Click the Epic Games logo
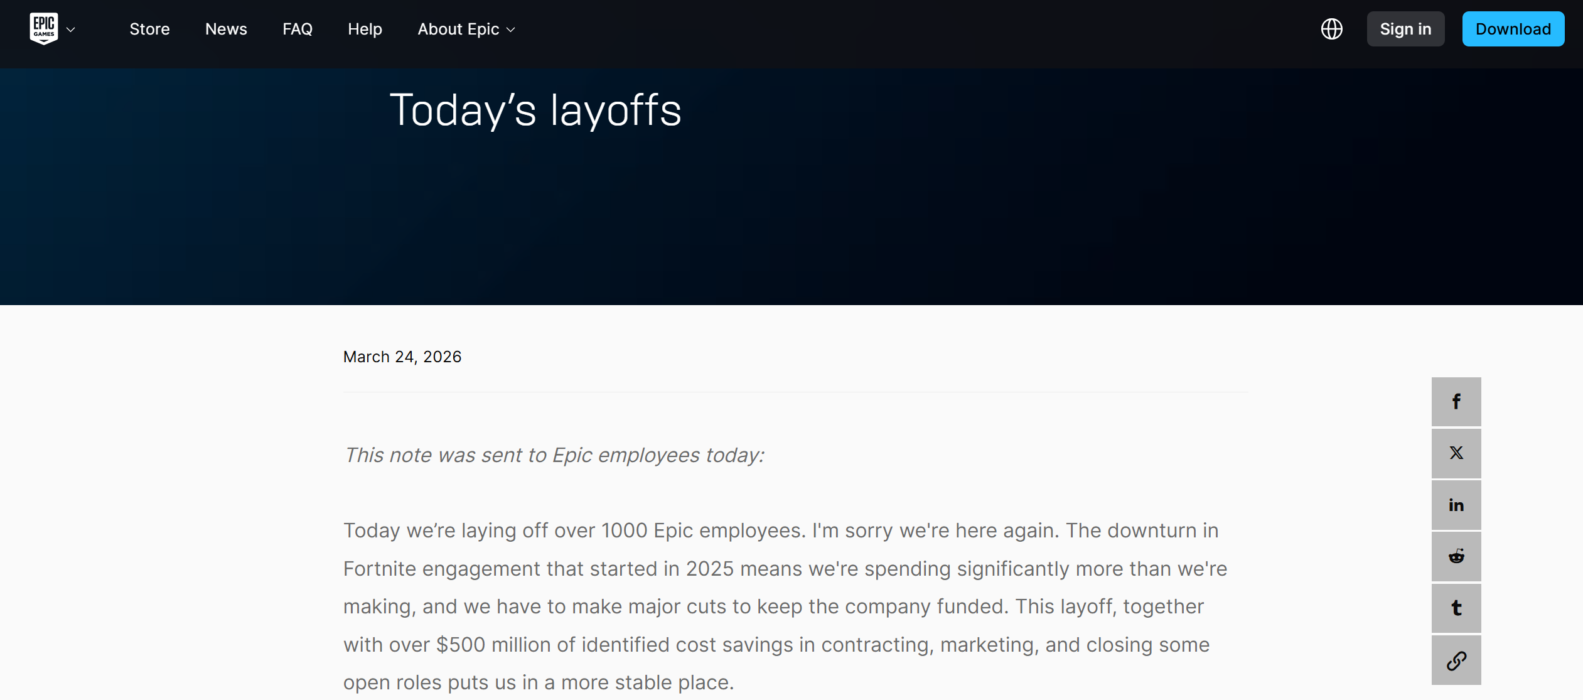This screenshot has width=1583, height=700. tap(44, 29)
